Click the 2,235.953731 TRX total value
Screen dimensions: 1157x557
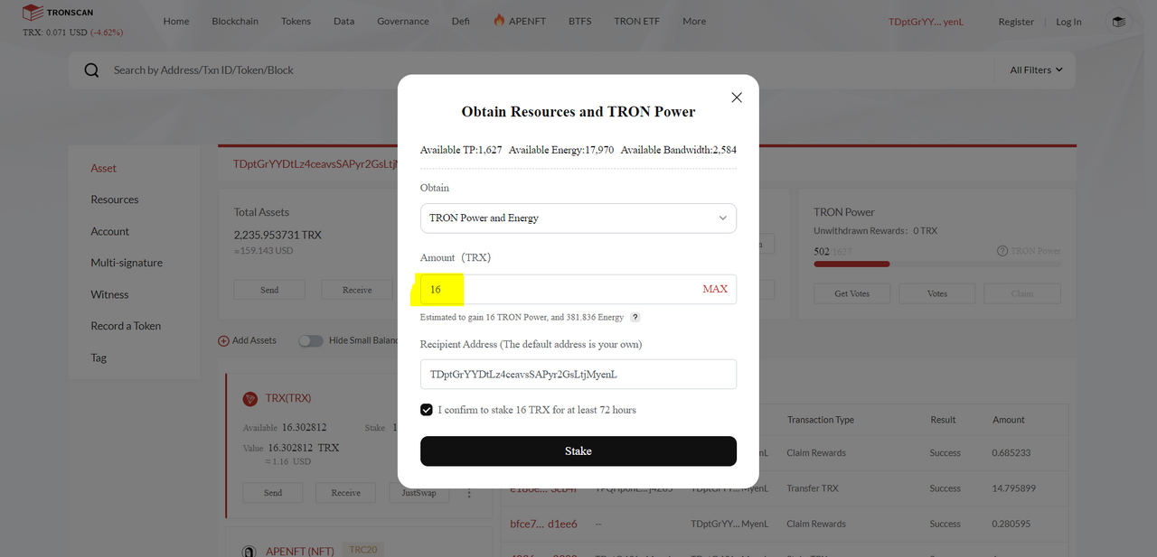tap(277, 235)
